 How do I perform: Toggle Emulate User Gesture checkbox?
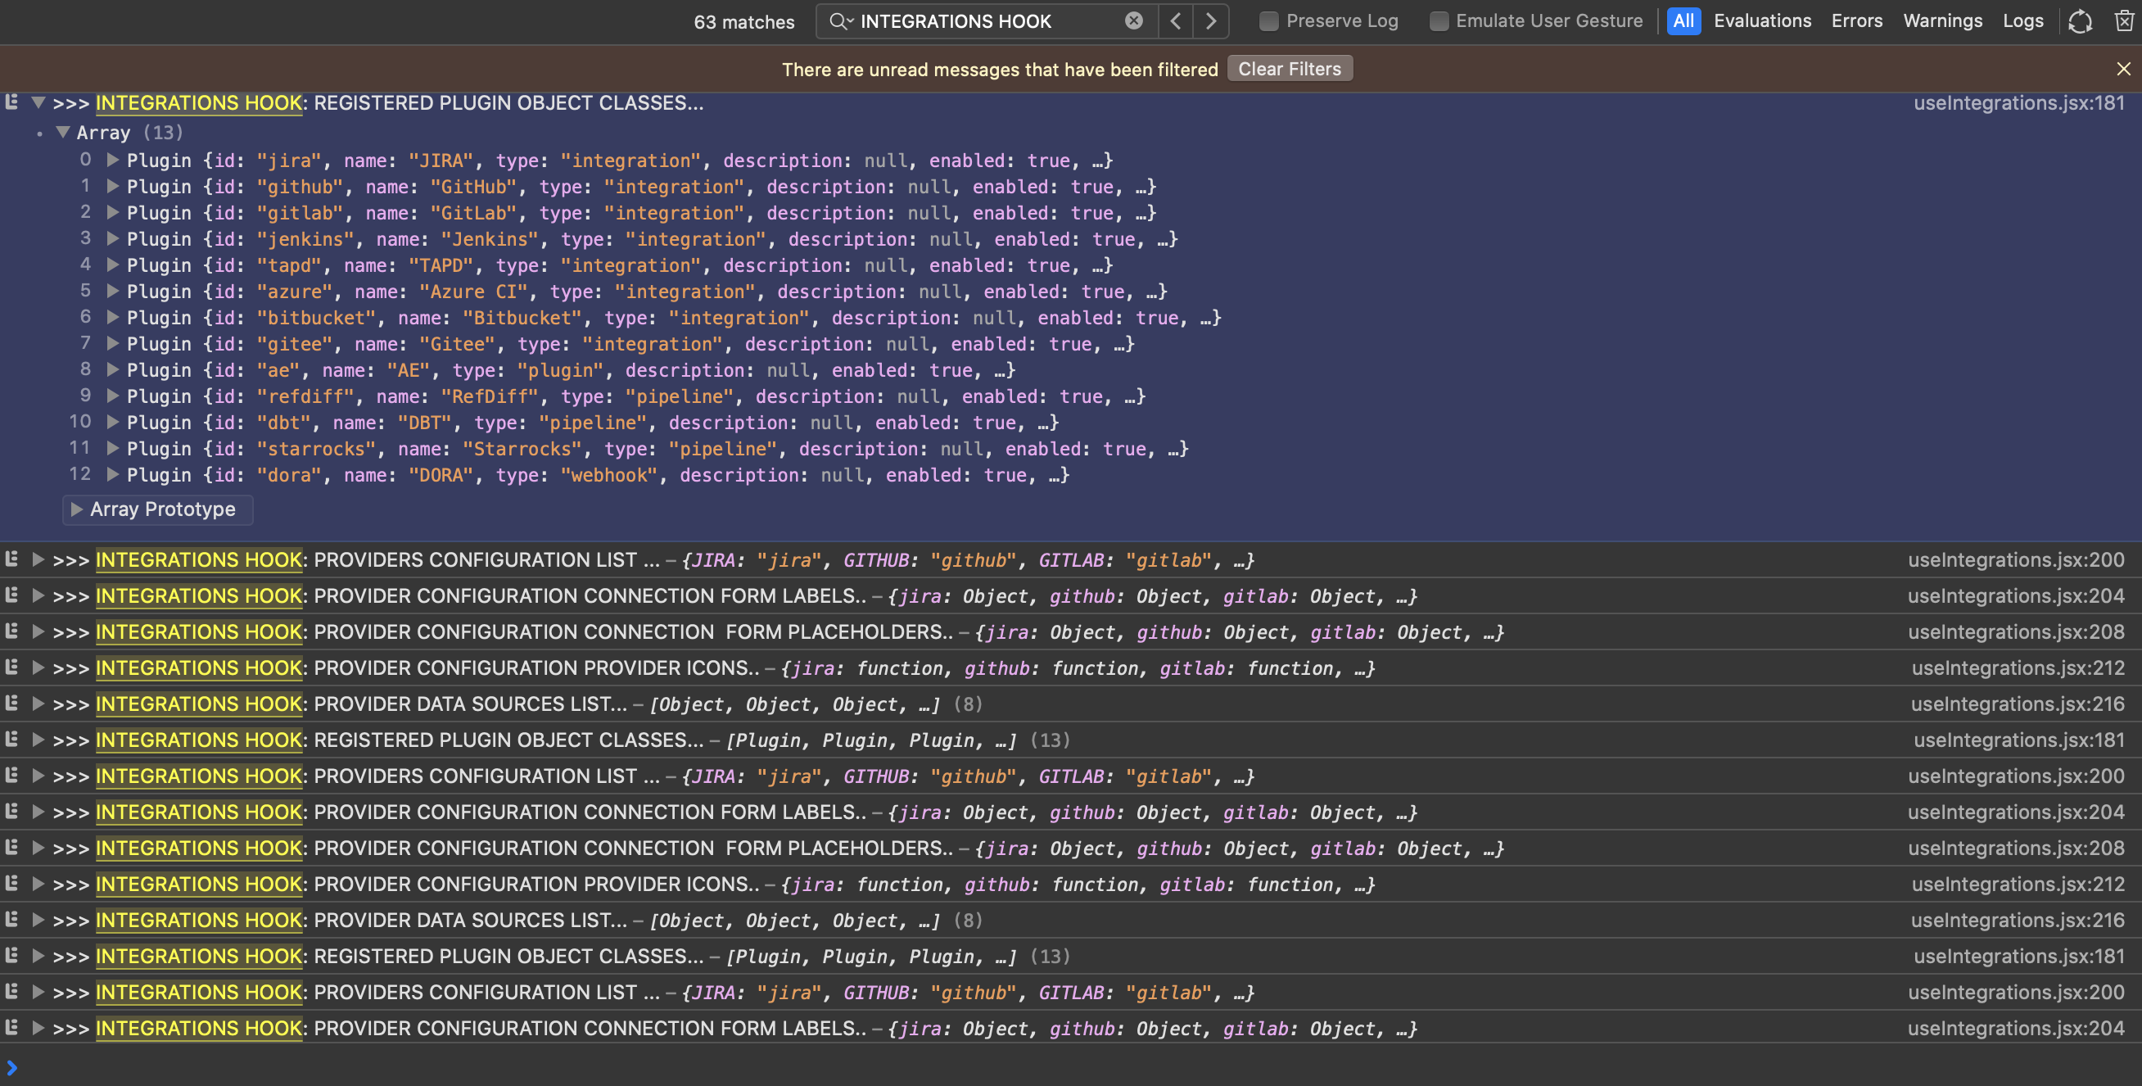coord(1438,20)
